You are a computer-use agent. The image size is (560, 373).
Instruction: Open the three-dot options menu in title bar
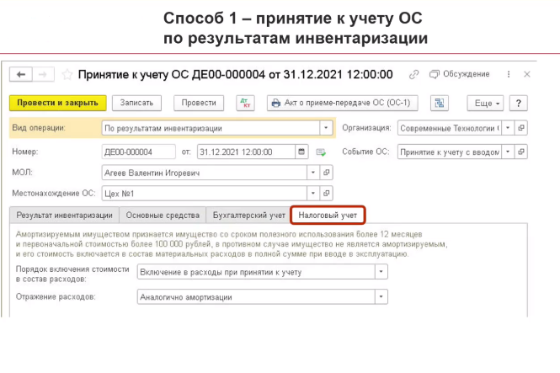[509, 74]
